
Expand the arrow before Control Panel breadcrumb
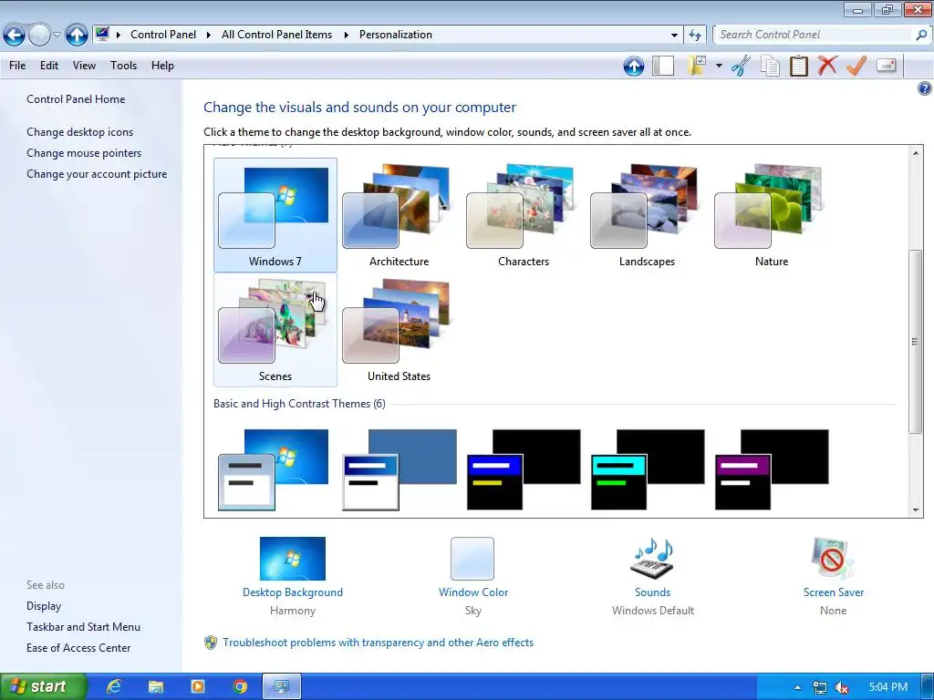pyautogui.click(x=118, y=36)
